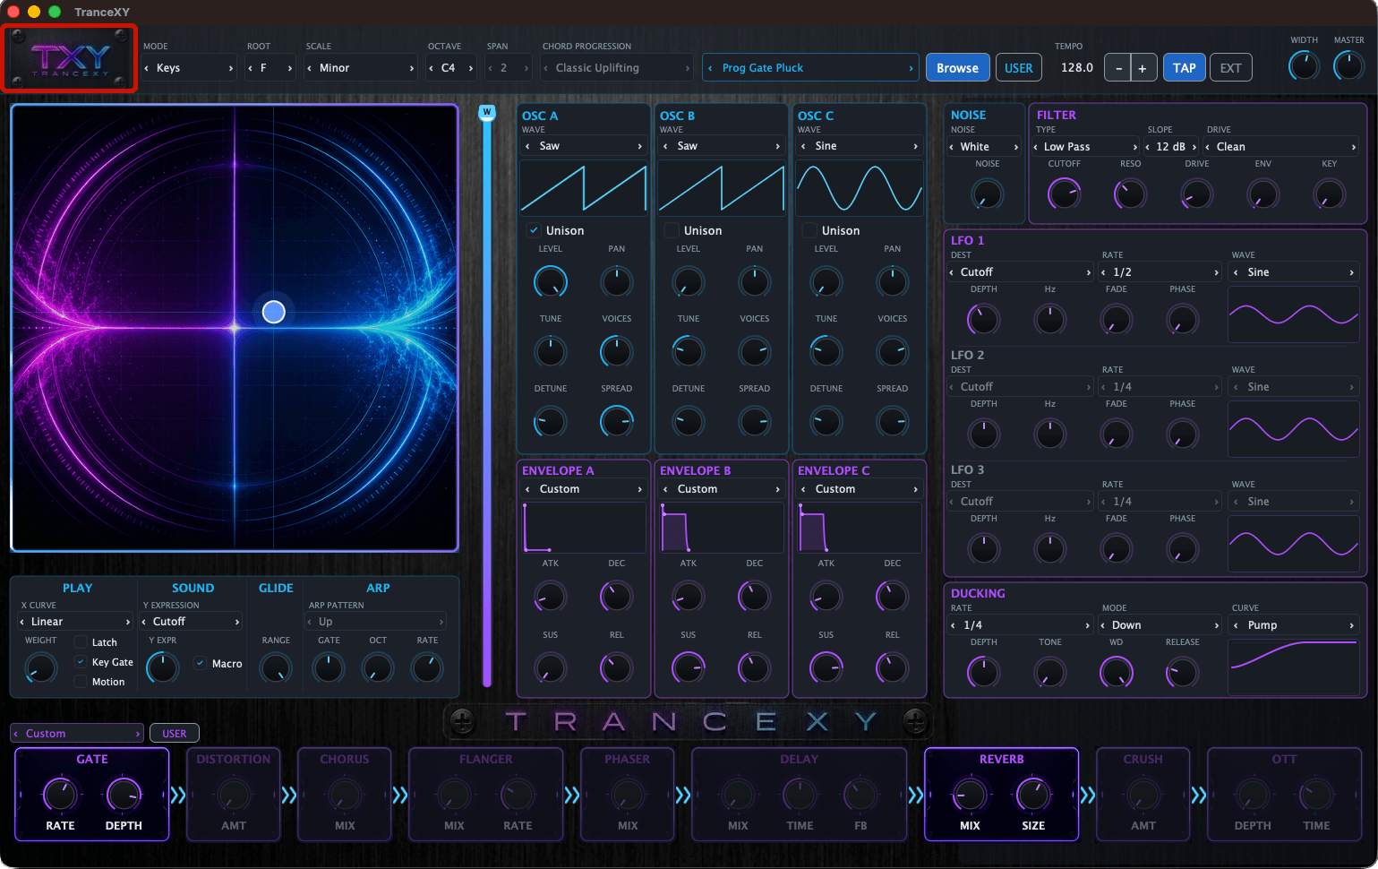Open Ducking Mode dropdown showing Down
The width and height of the screenshot is (1378, 869).
1160,625
